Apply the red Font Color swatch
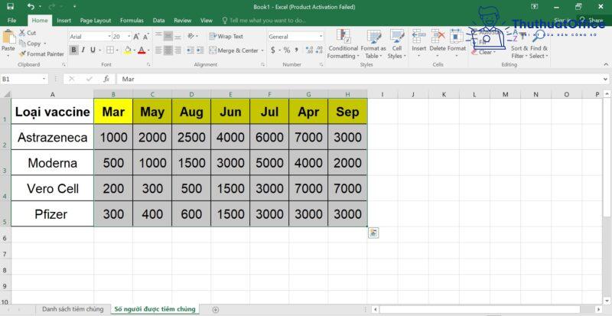 tap(142, 50)
